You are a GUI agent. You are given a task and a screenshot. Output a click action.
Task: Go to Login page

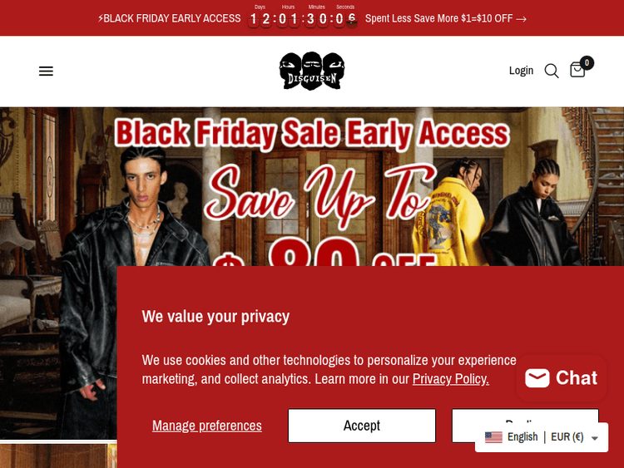(521, 71)
